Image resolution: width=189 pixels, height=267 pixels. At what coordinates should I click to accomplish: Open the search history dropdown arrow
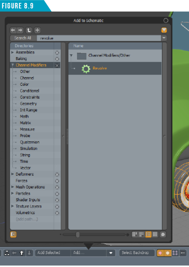(164, 38)
